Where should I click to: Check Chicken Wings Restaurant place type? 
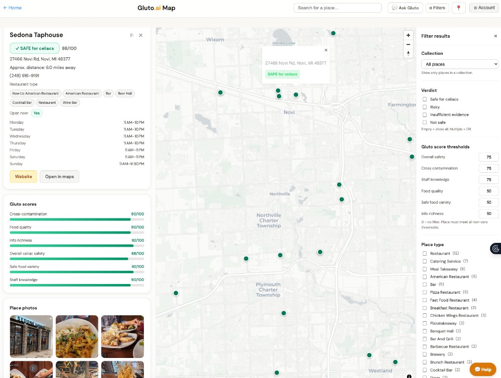(x=425, y=315)
